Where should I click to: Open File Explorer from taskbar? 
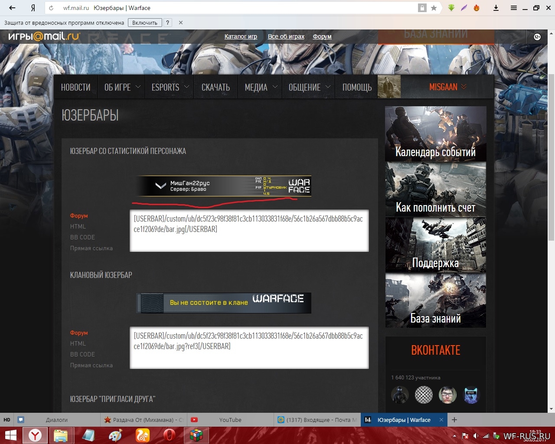61,435
